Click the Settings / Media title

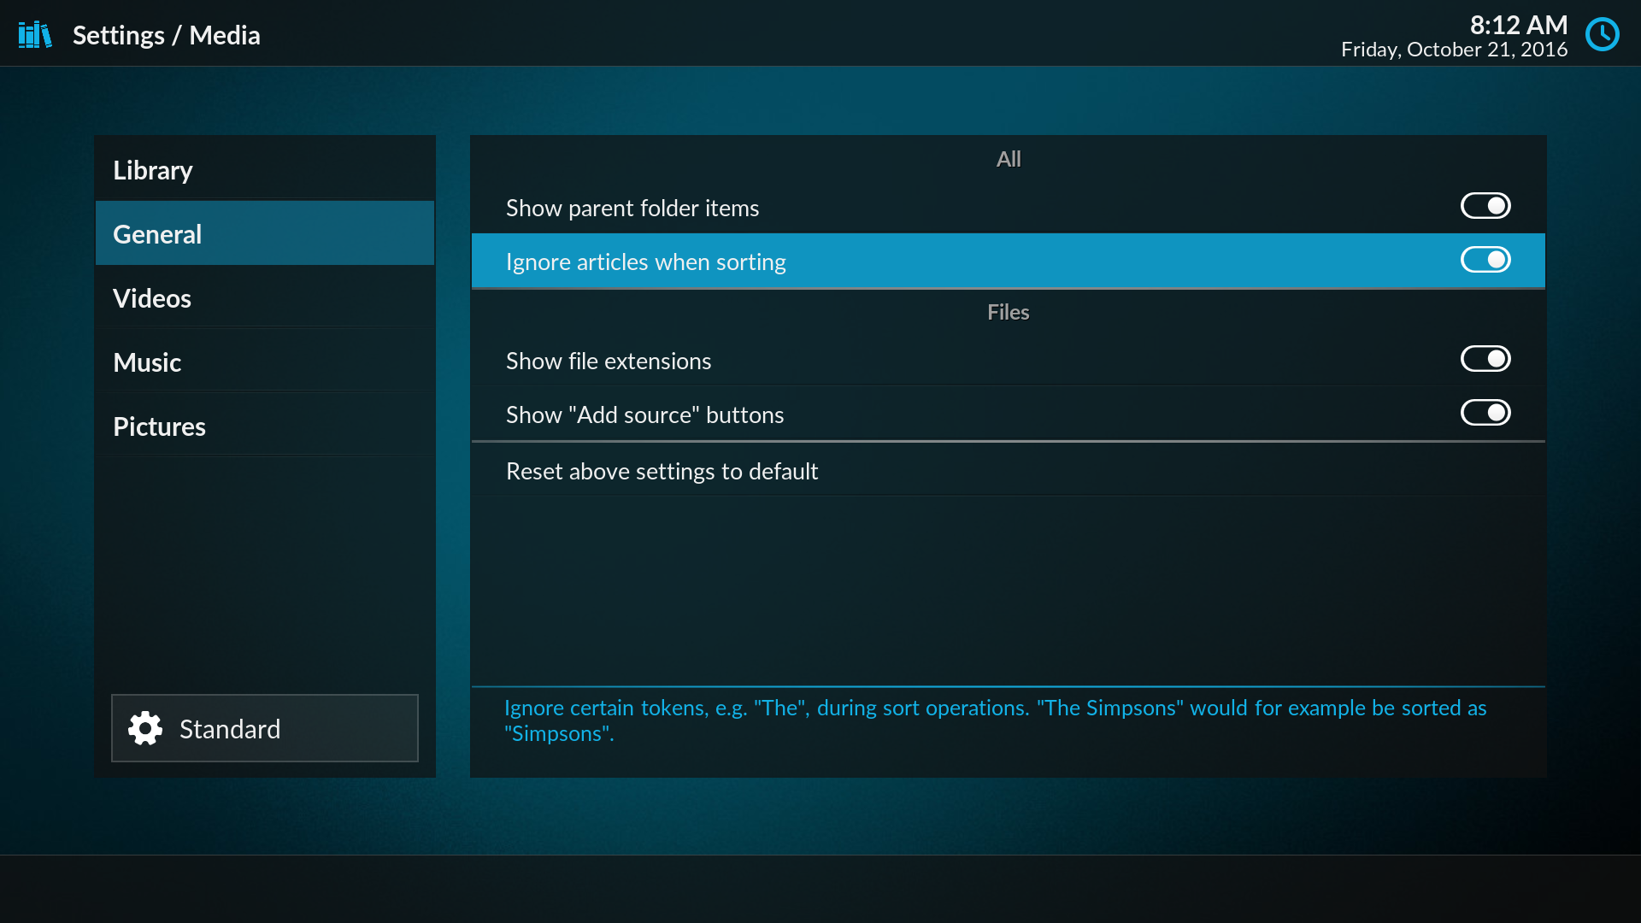pyautogui.click(x=167, y=35)
